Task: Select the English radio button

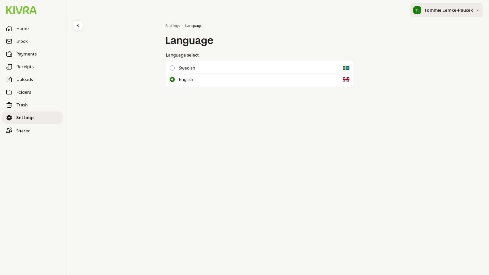Action: coord(172,79)
